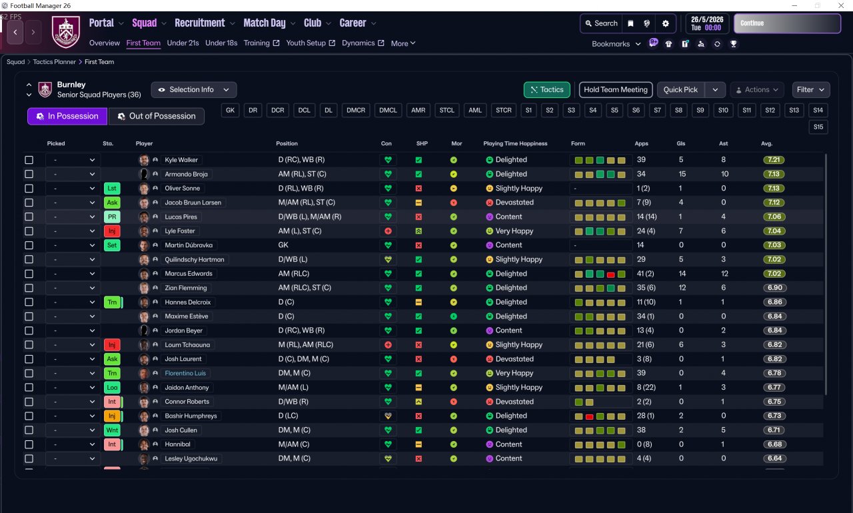Click the Search field in the top bar
Viewport: 853px width, 513px height.
(x=601, y=23)
